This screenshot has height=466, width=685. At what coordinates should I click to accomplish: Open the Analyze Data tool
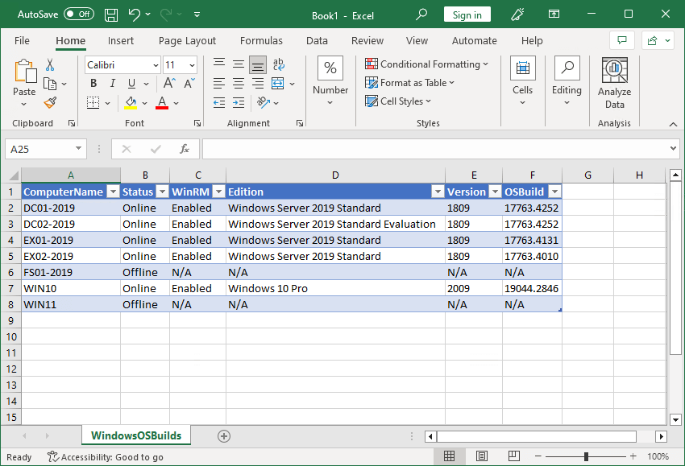pos(614,83)
